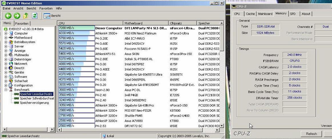Switch to the Menü sidebar tab
The width and height of the screenshot is (332, 139).
(7, 23)
